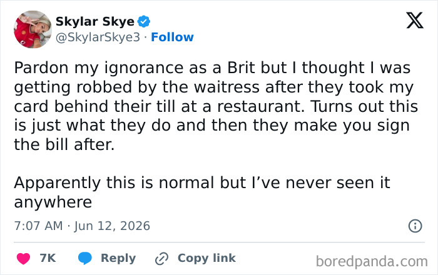
Task: Follow Skylar Skye
Action: [x=172, y=37]
